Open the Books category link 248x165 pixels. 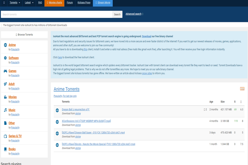12,149
